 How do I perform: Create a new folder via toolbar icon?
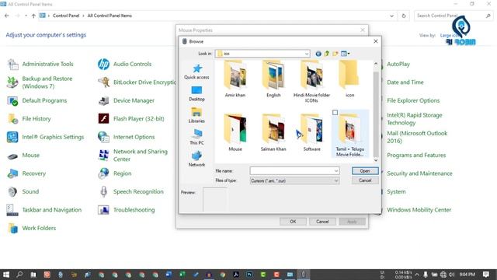click(x=335, y=54)
